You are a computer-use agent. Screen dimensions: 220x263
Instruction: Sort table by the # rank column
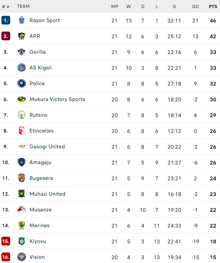[6, 6]
